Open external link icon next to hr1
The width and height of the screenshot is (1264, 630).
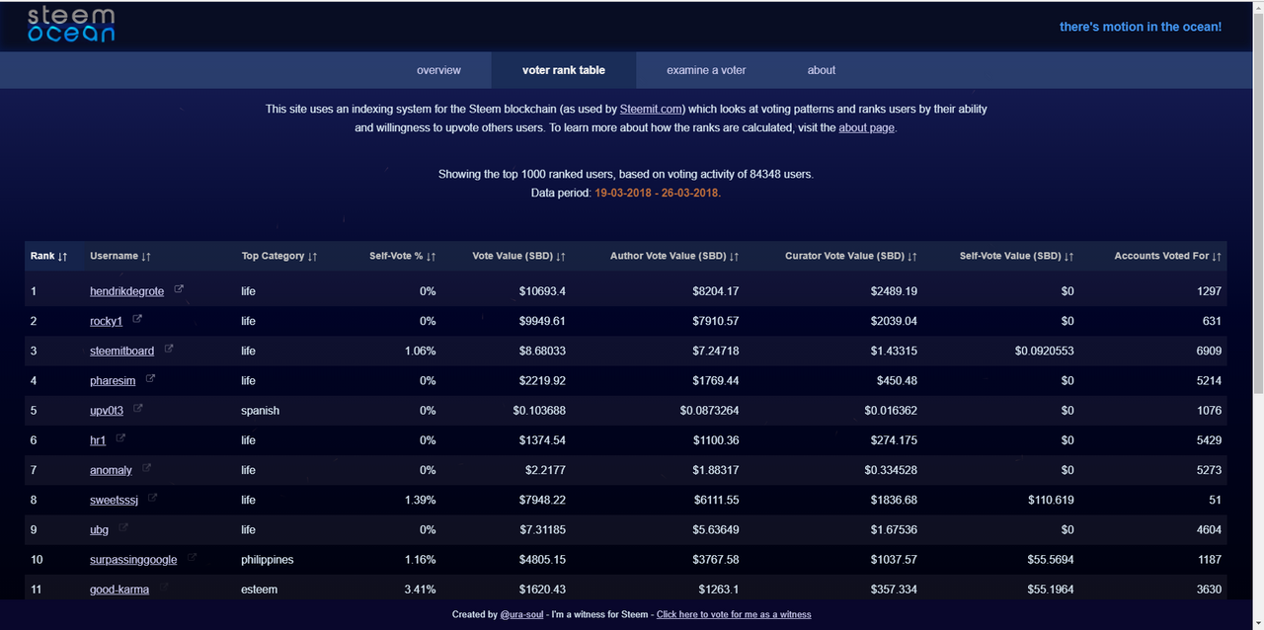pos(120,437)
